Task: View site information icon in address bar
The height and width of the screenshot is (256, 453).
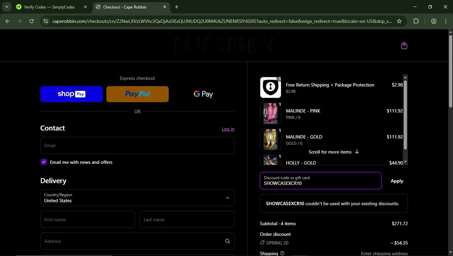Action: point(46,21)
